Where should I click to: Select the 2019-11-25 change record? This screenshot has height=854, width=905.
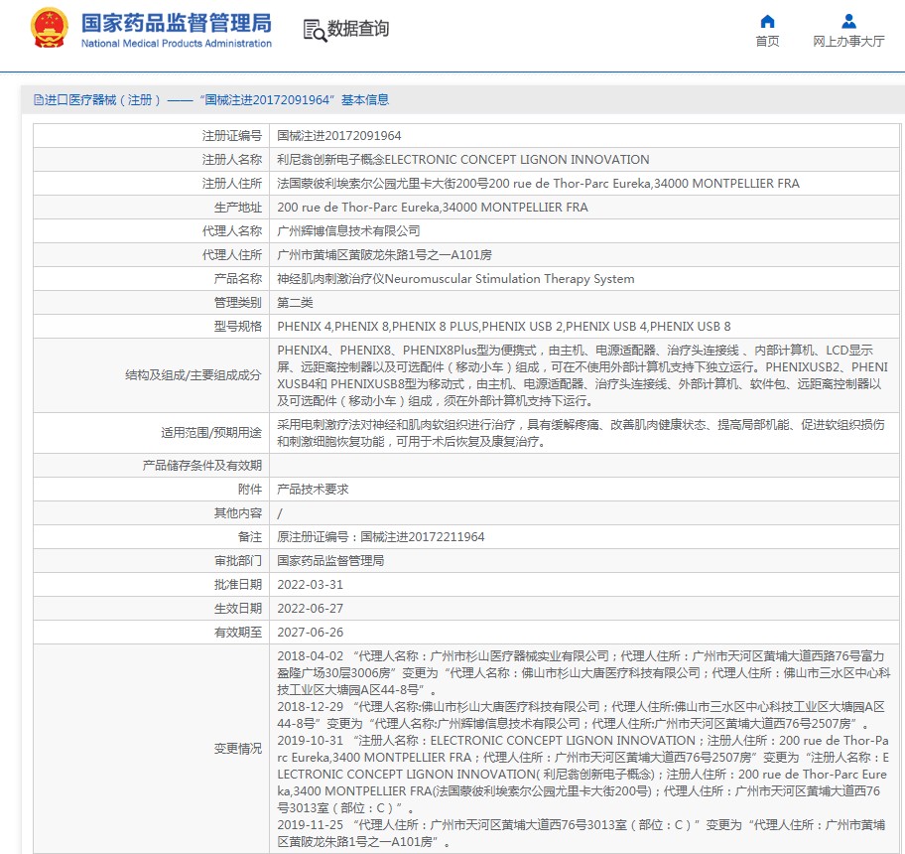click(x=582, y=833)
